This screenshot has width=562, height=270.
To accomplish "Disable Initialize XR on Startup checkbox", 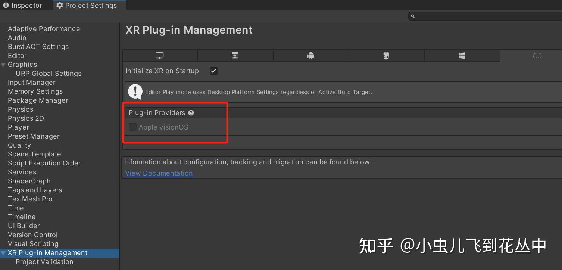I will pyautogui.click(x=213, y=71).
